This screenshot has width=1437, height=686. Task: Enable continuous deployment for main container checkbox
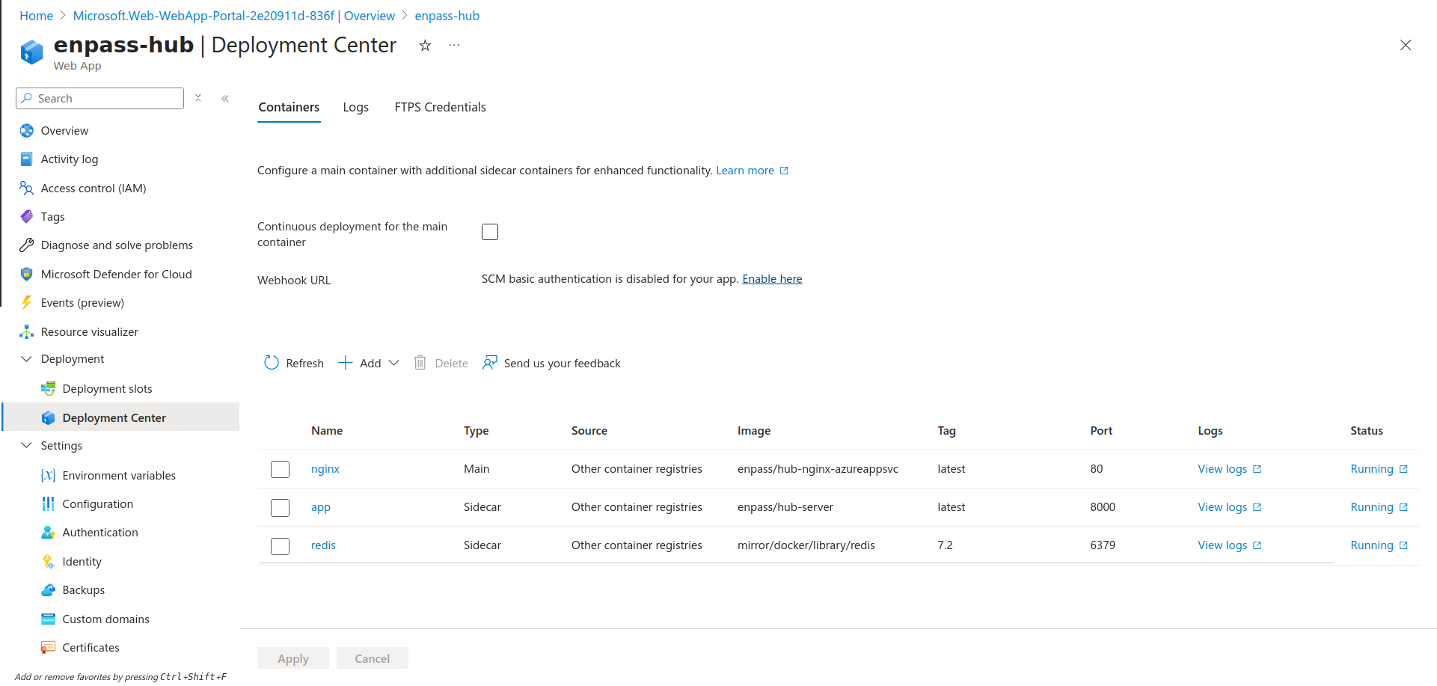tap(490, 232)
